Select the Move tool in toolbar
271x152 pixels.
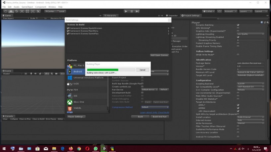coord(11,11)
